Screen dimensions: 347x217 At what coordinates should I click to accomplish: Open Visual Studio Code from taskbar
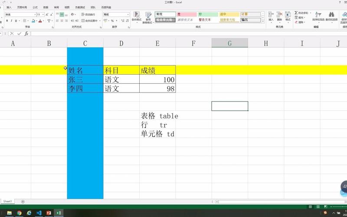(x=39, y=213)
